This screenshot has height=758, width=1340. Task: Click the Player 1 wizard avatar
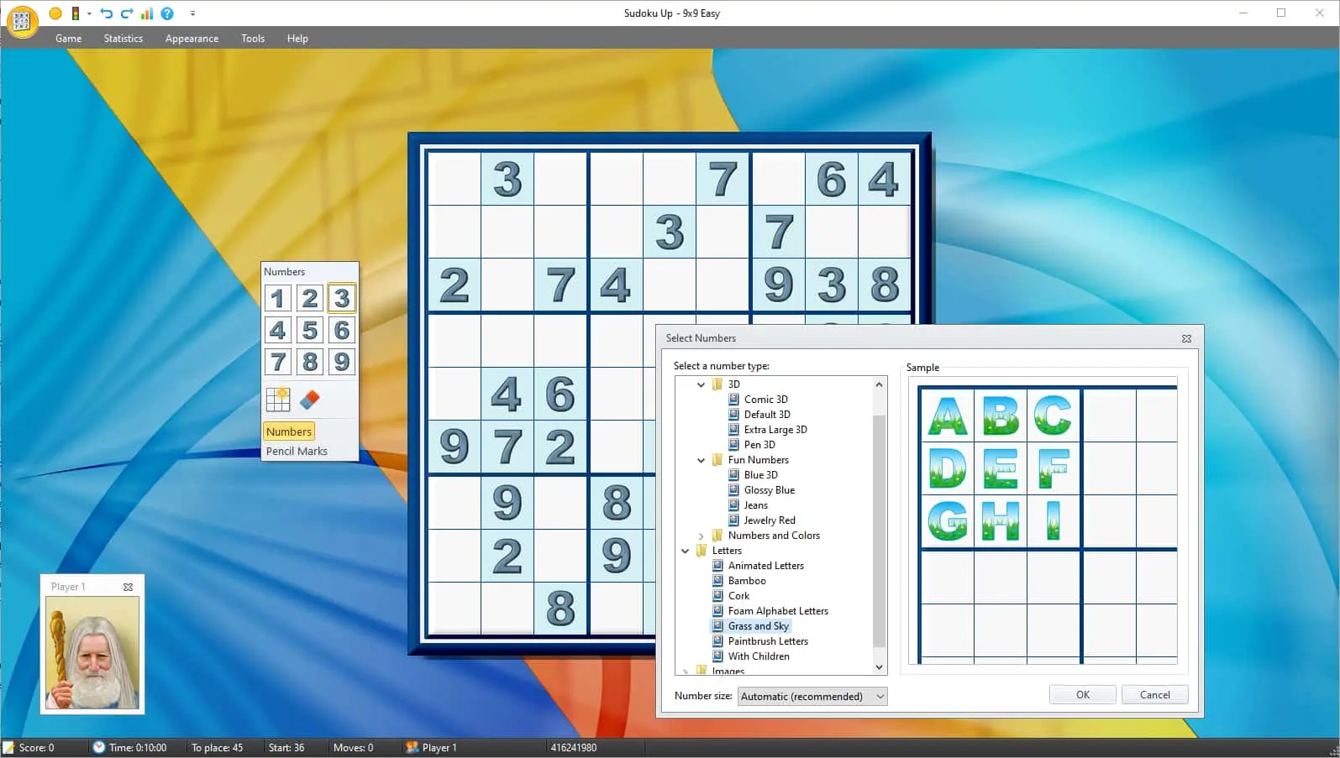click(x=92, y=653)
